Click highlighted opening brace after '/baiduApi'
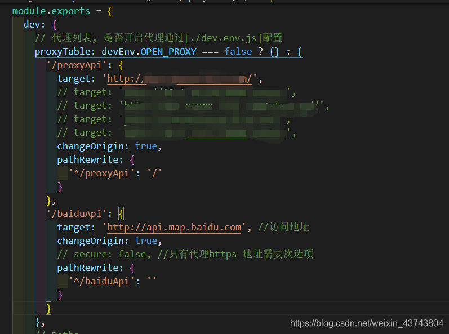The width and height of the screenshot is (449, 334). point(121,214)
